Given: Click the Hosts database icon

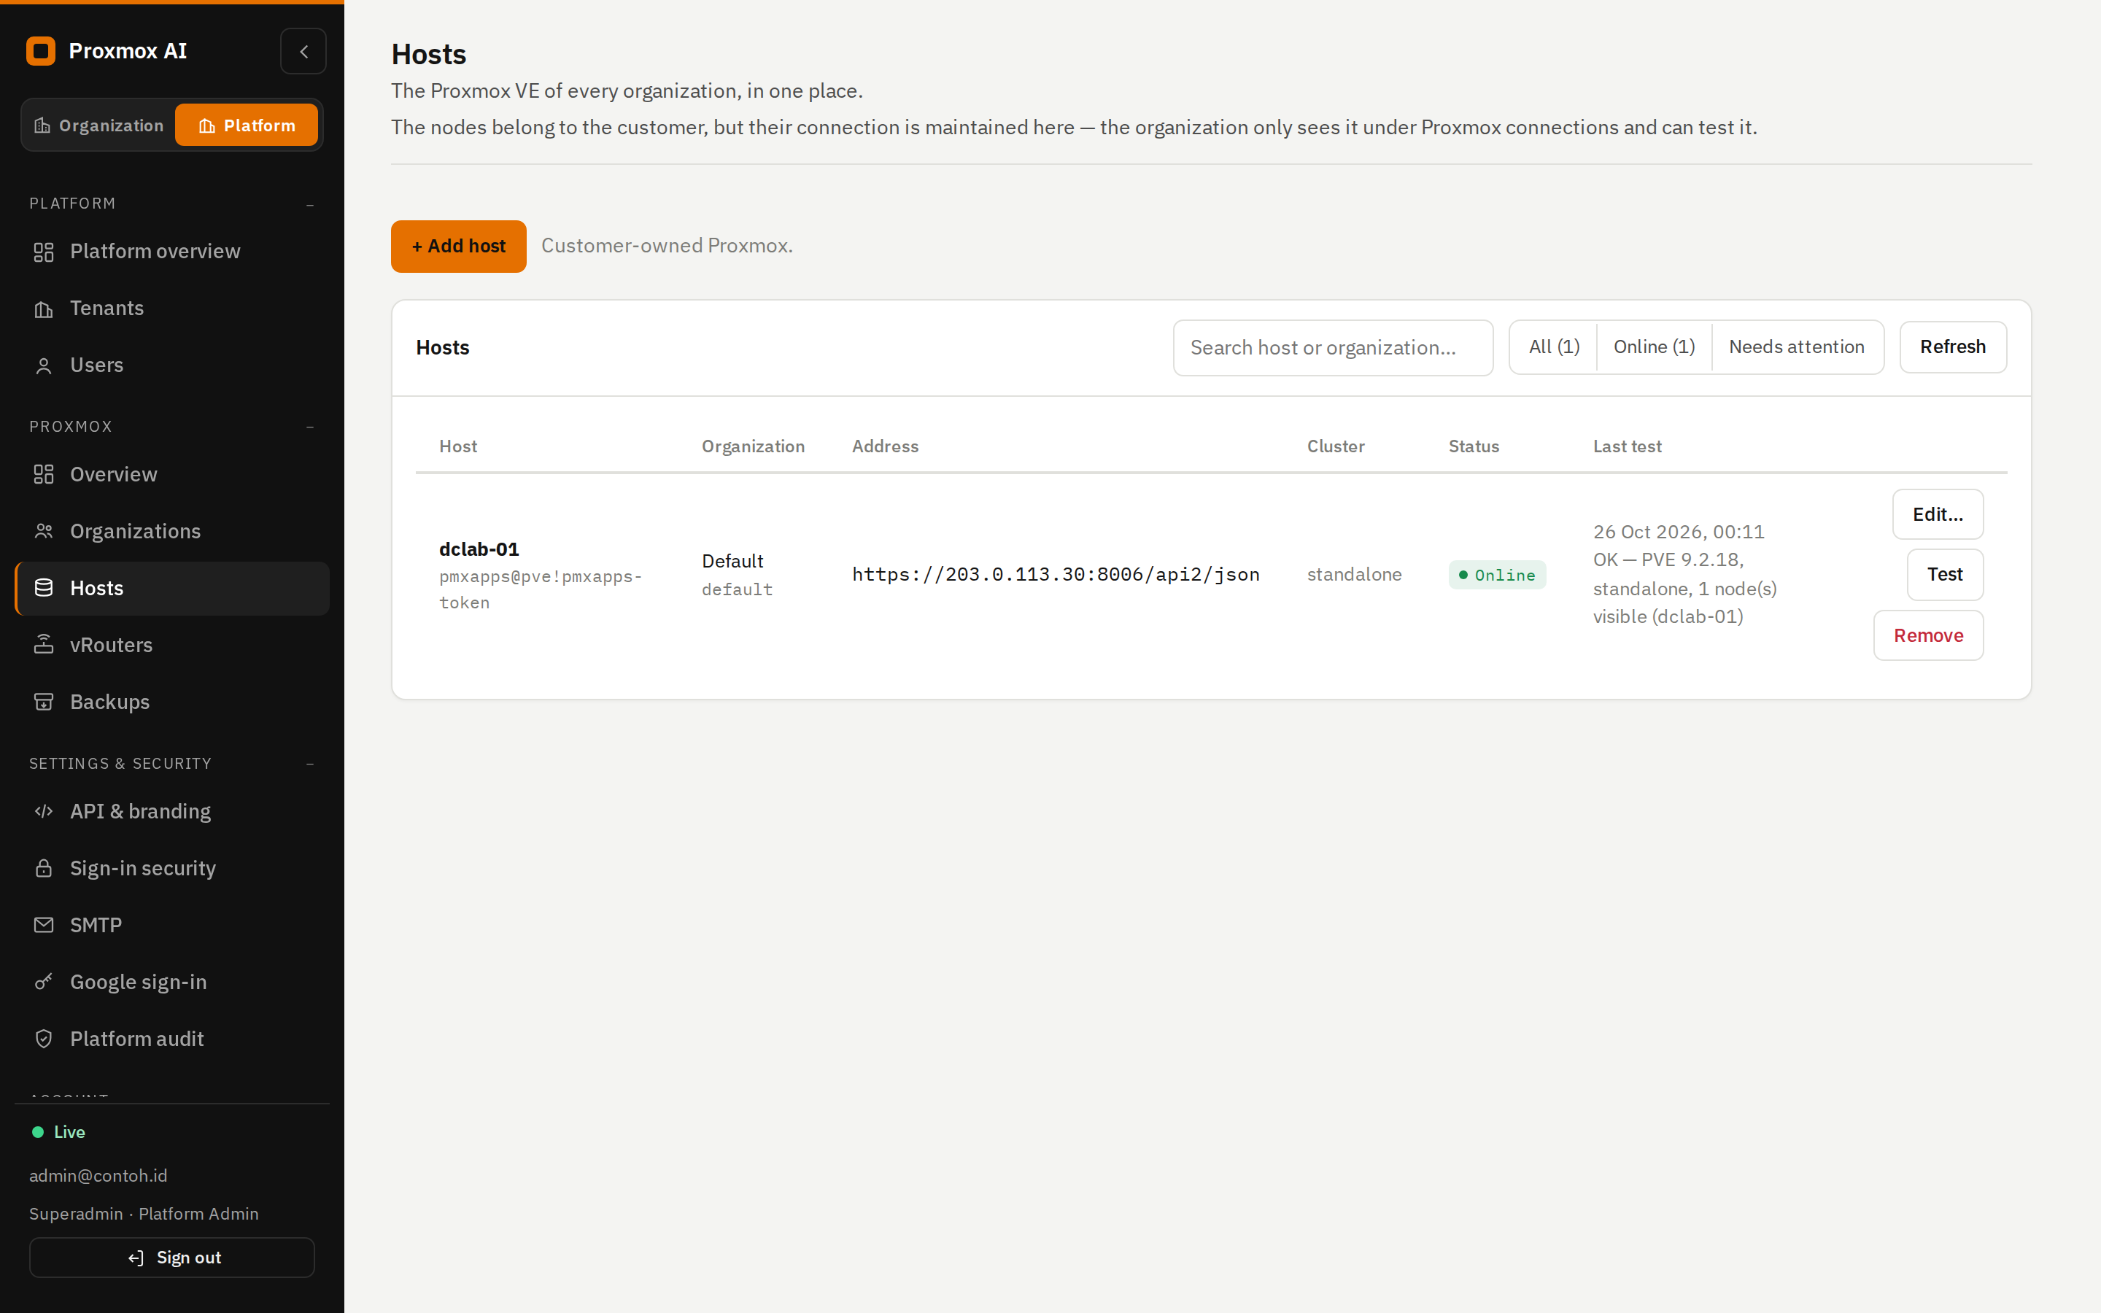Looking at the screenshot, I should tap(44, 589).
